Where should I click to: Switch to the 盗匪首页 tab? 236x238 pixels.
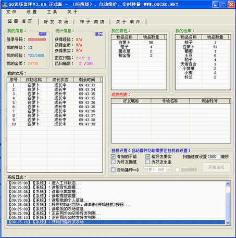point(20,21)
